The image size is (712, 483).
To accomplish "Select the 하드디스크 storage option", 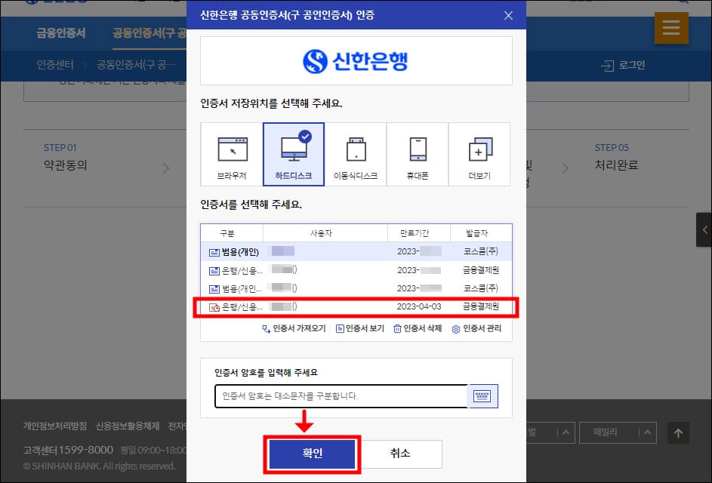I will [294, 153].
